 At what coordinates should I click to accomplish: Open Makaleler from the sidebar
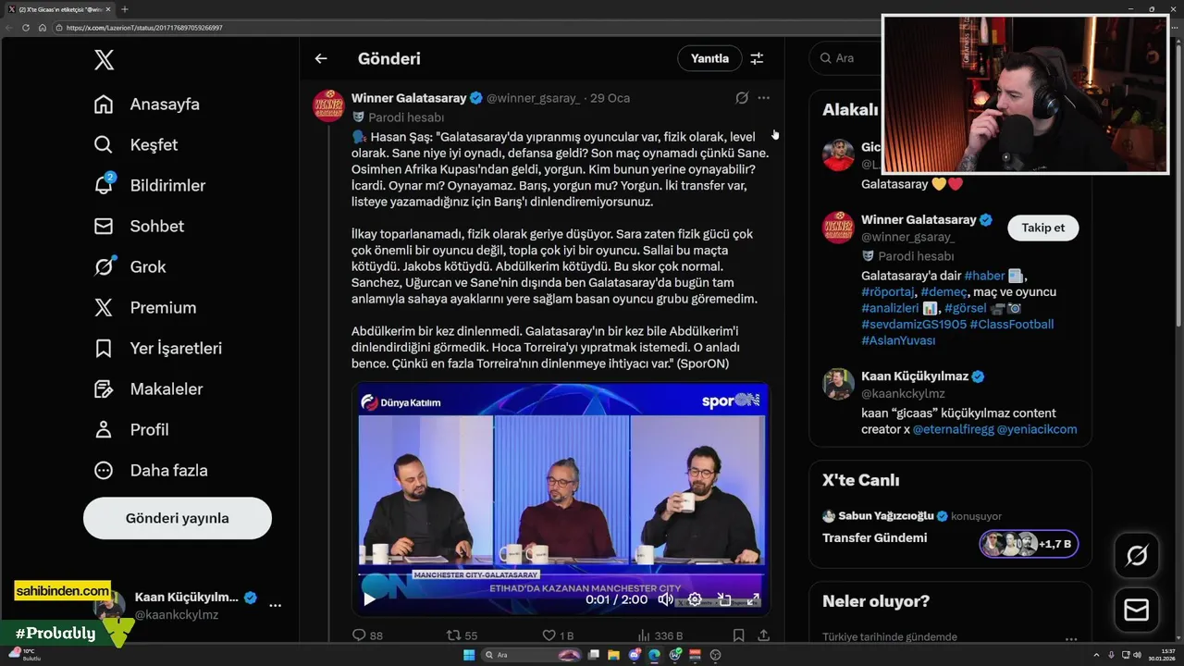148,389
